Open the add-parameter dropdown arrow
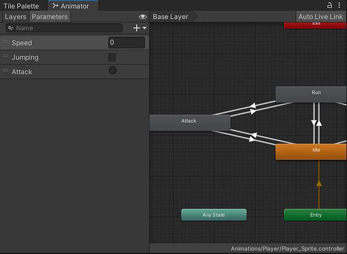 click(145, 28)
